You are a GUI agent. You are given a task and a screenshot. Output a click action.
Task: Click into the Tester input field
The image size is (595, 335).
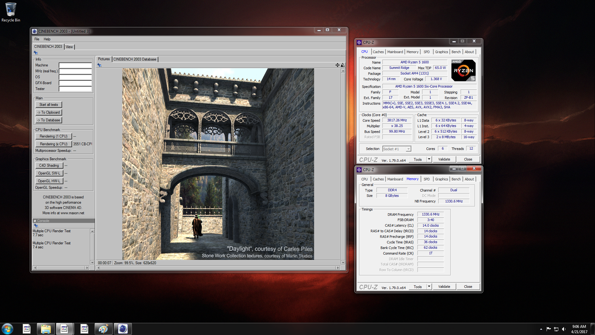[x=75, y=89]
